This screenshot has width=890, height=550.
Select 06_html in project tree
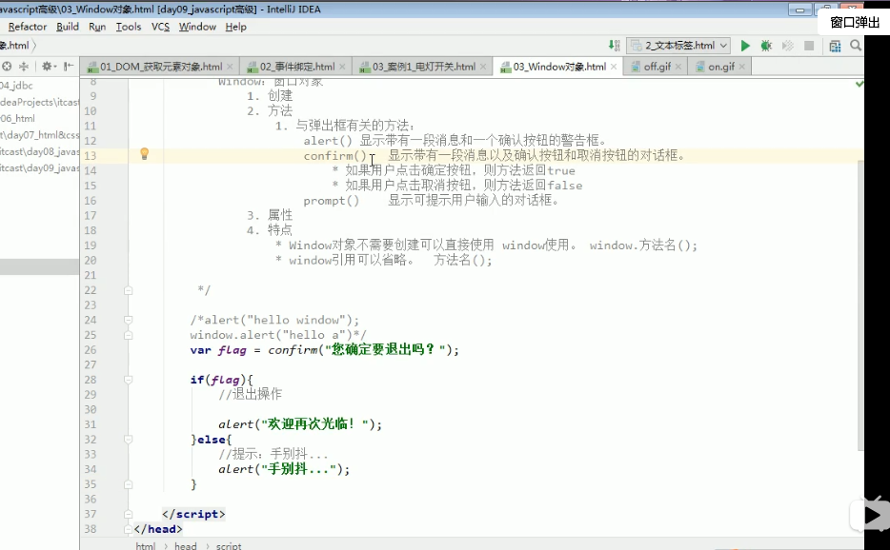point(17,119)
